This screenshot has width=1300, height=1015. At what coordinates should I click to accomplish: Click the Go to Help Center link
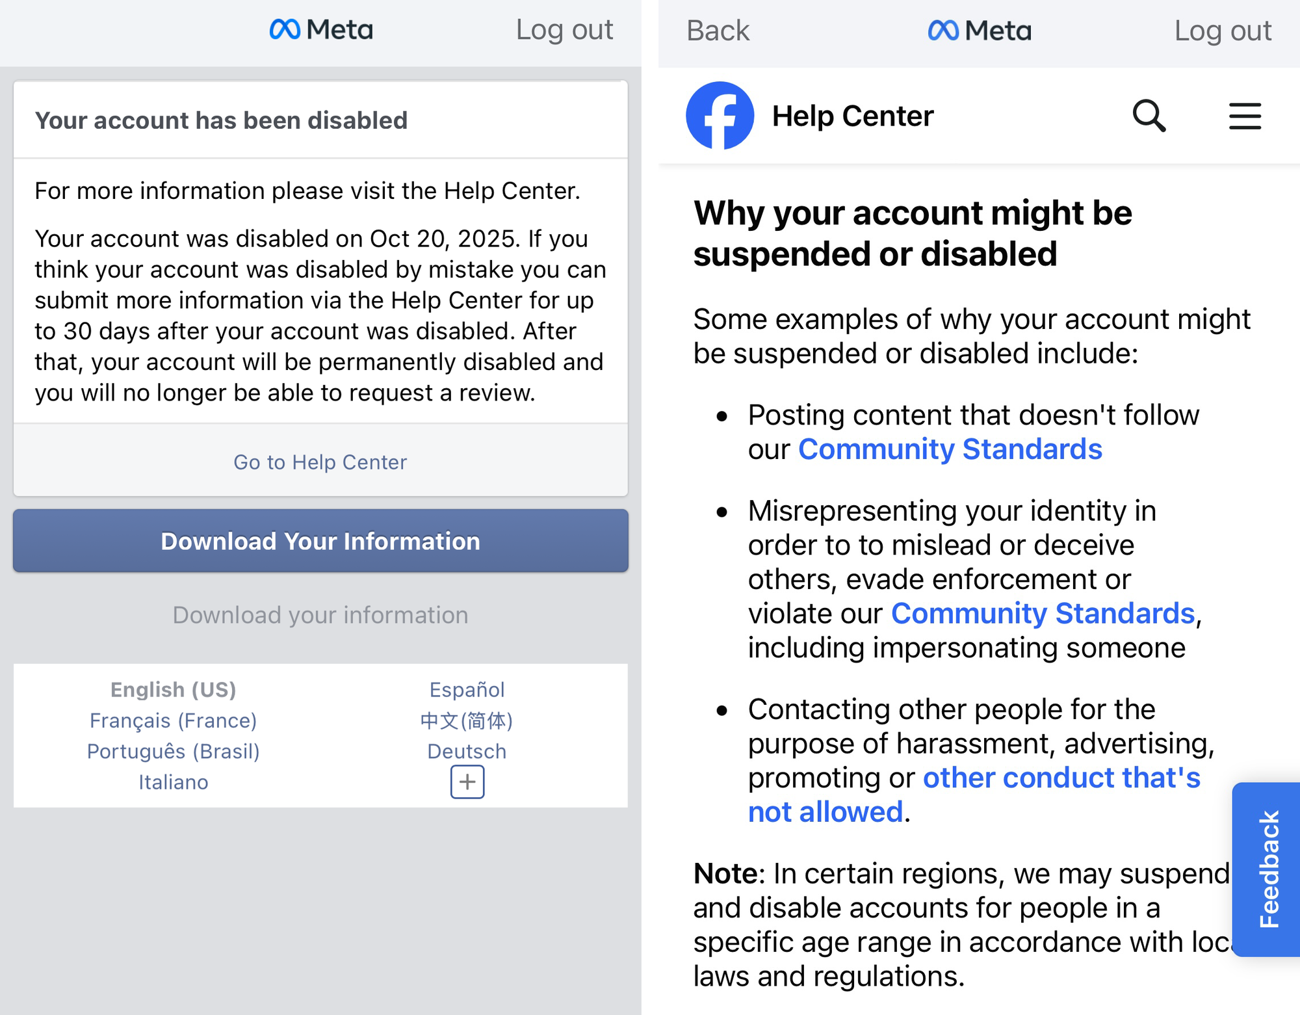coord(320,462)
